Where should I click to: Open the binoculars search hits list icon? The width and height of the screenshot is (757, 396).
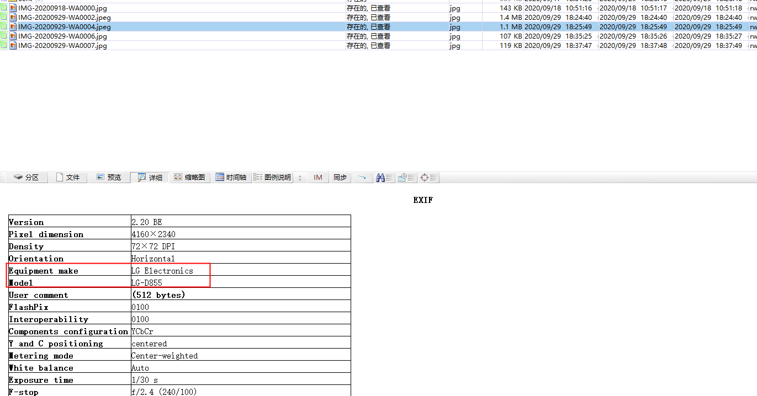pos(384,177)
